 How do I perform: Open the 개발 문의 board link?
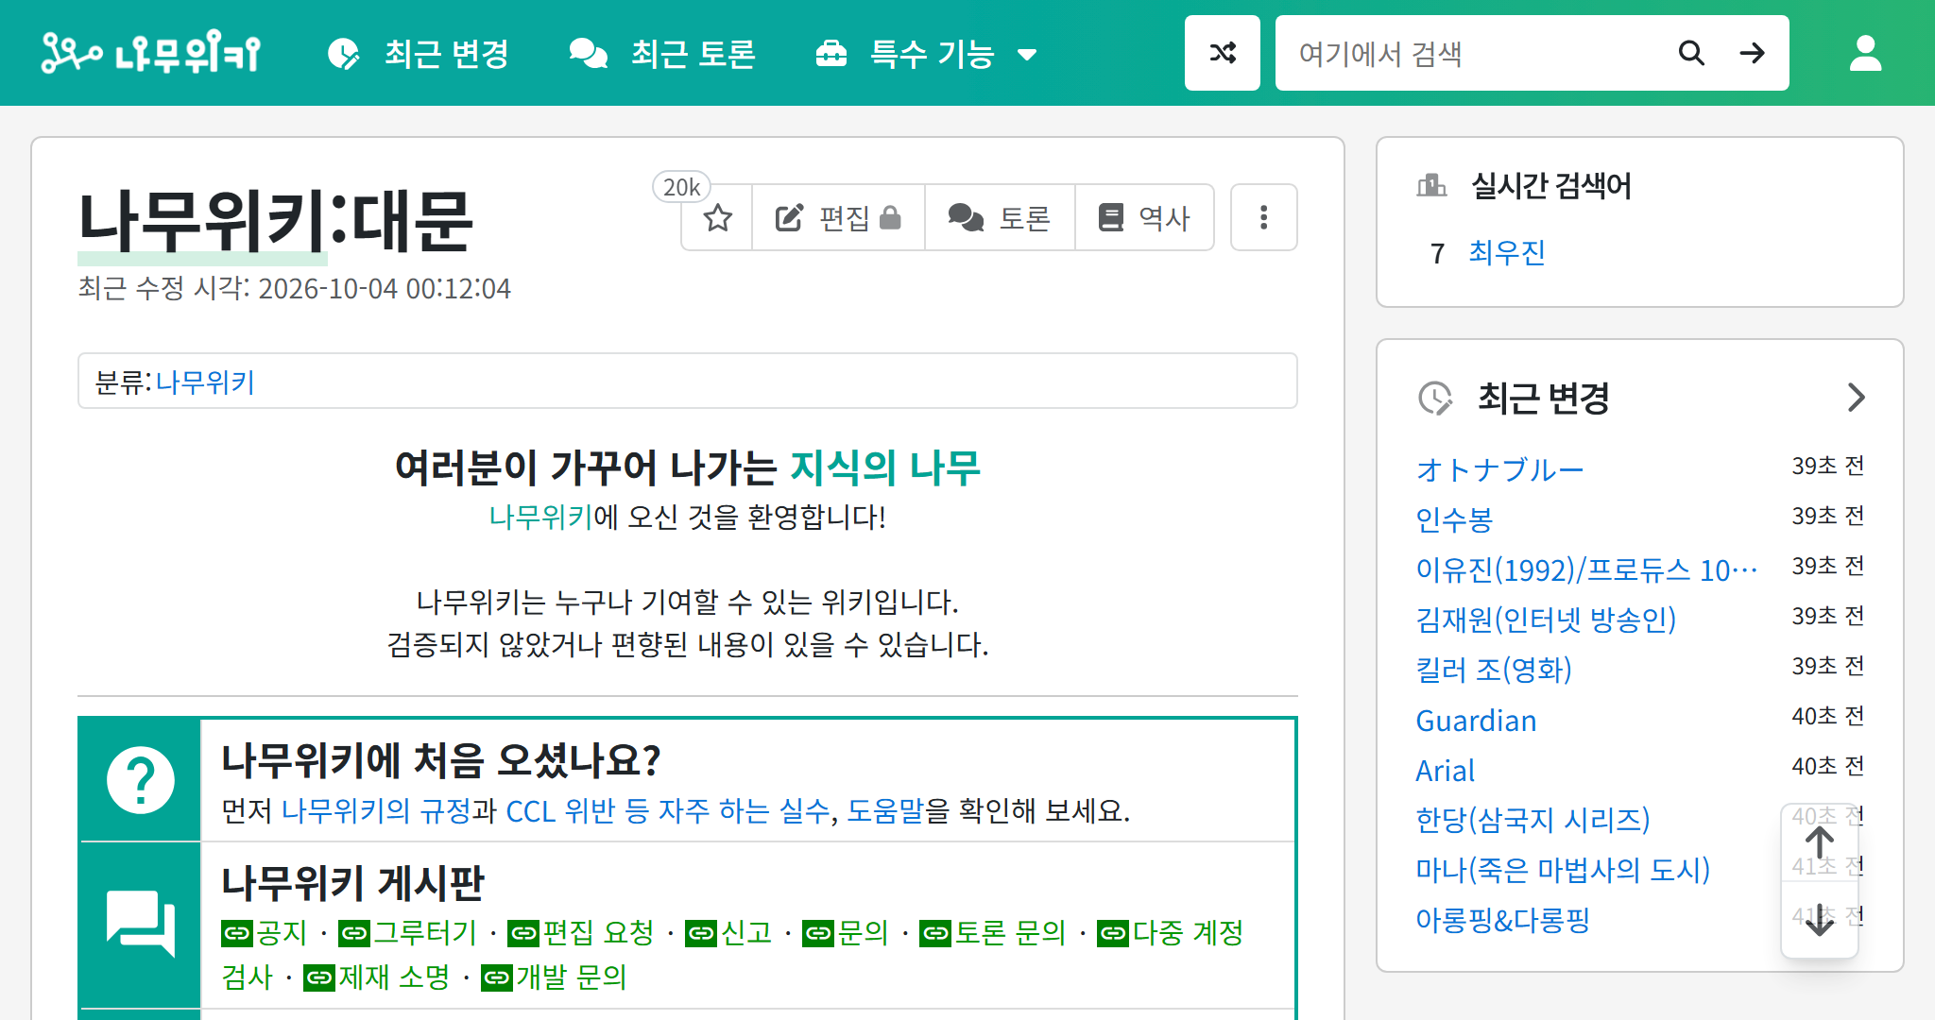554,977
